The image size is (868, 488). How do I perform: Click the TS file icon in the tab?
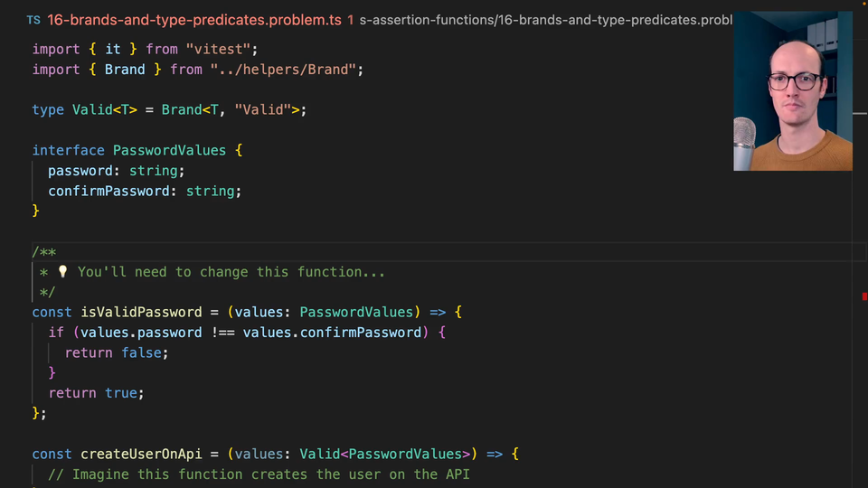[33, 19]
